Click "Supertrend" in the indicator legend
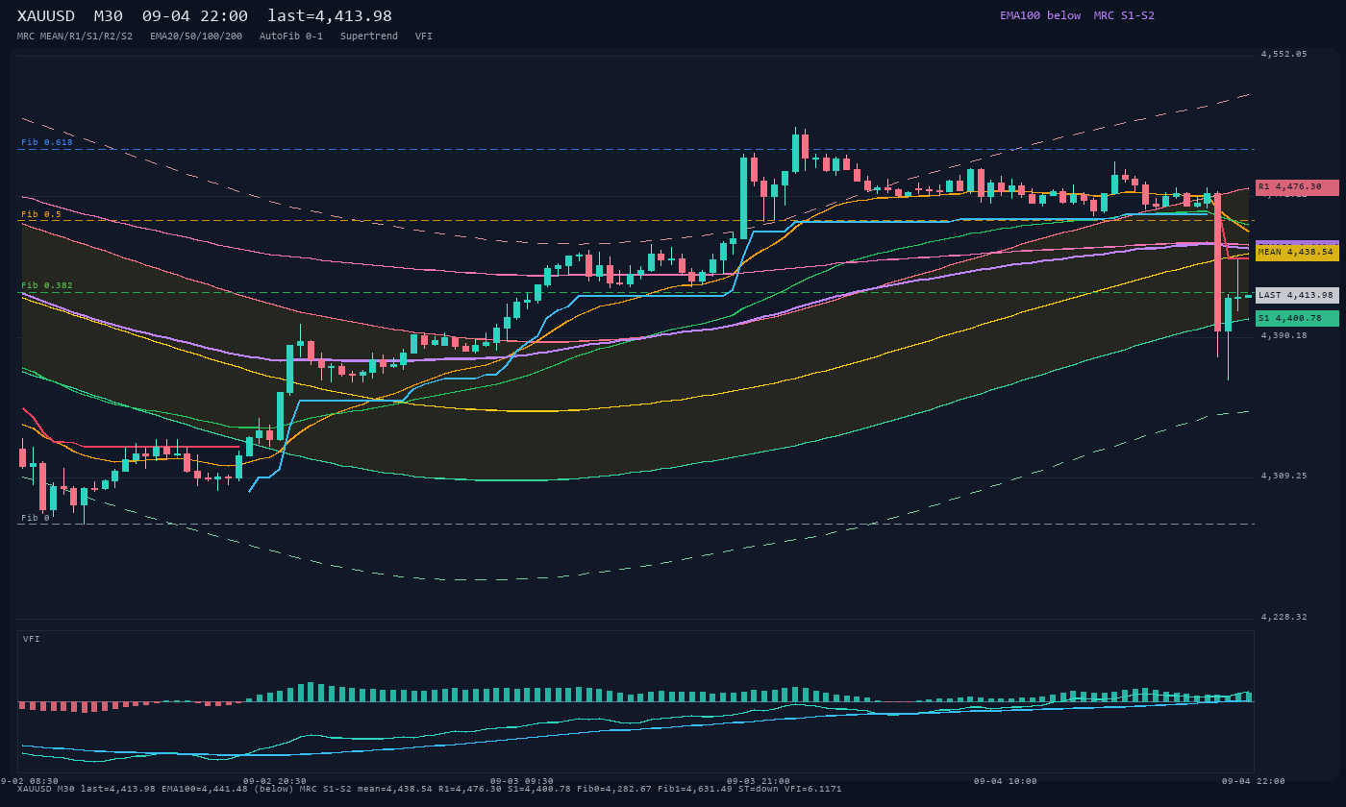 coord(369,36)
